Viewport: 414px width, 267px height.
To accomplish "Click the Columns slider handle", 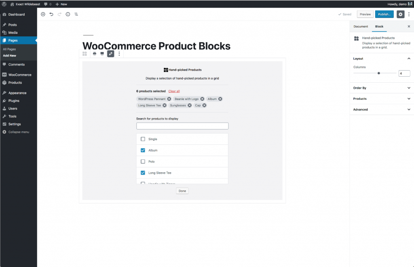I will coord(378,73).
